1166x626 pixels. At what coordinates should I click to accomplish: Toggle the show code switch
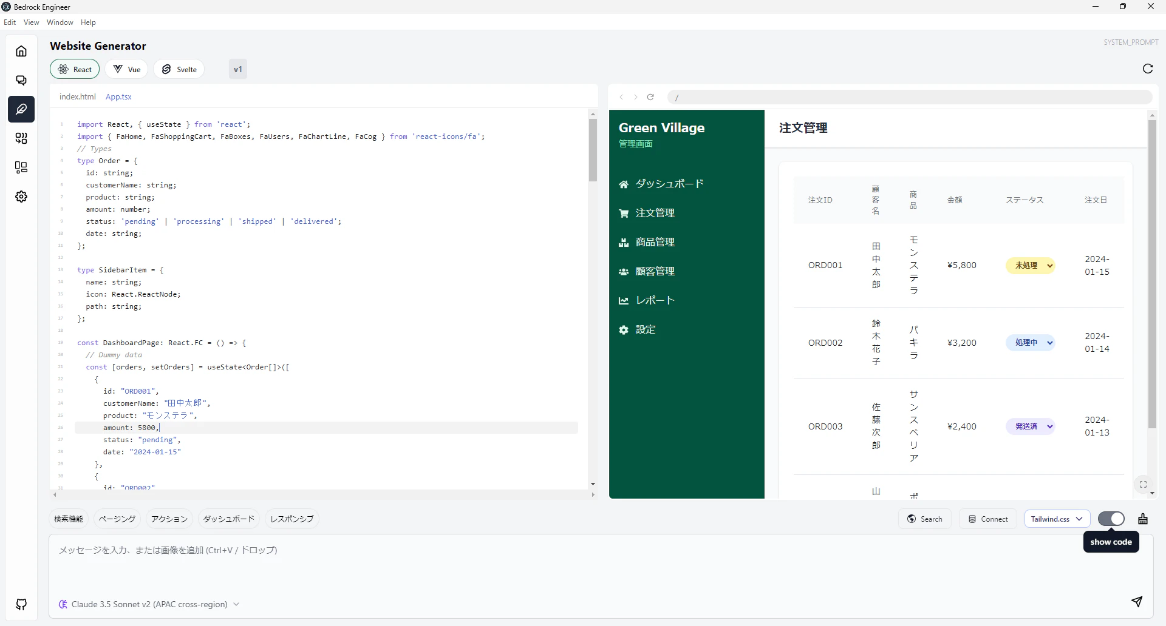[x=1111, y=519]
